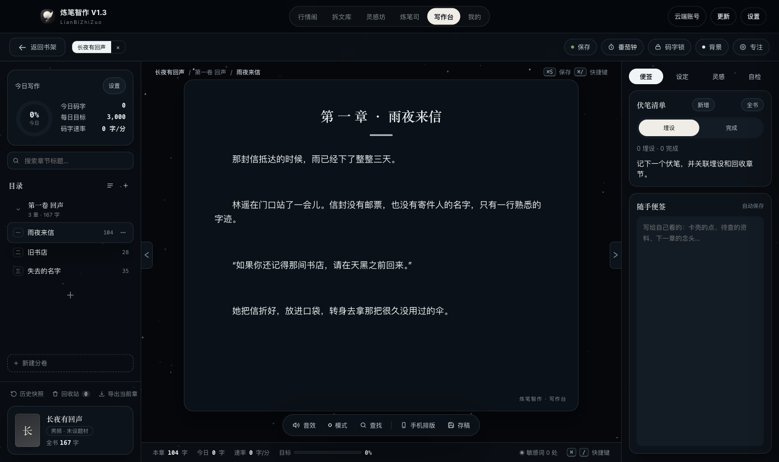The image size is (779, 462).
Task: Click the 保存 button in the top toolbar
Action: click(x=581, y=47)
